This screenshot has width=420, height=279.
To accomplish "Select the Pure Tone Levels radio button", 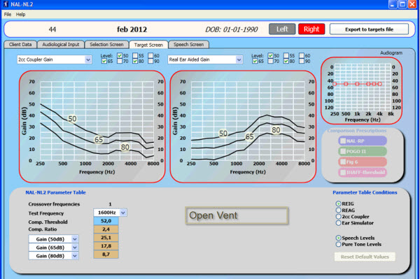I will tap(339, 244).
